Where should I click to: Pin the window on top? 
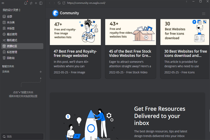click(x=187, y=2)
